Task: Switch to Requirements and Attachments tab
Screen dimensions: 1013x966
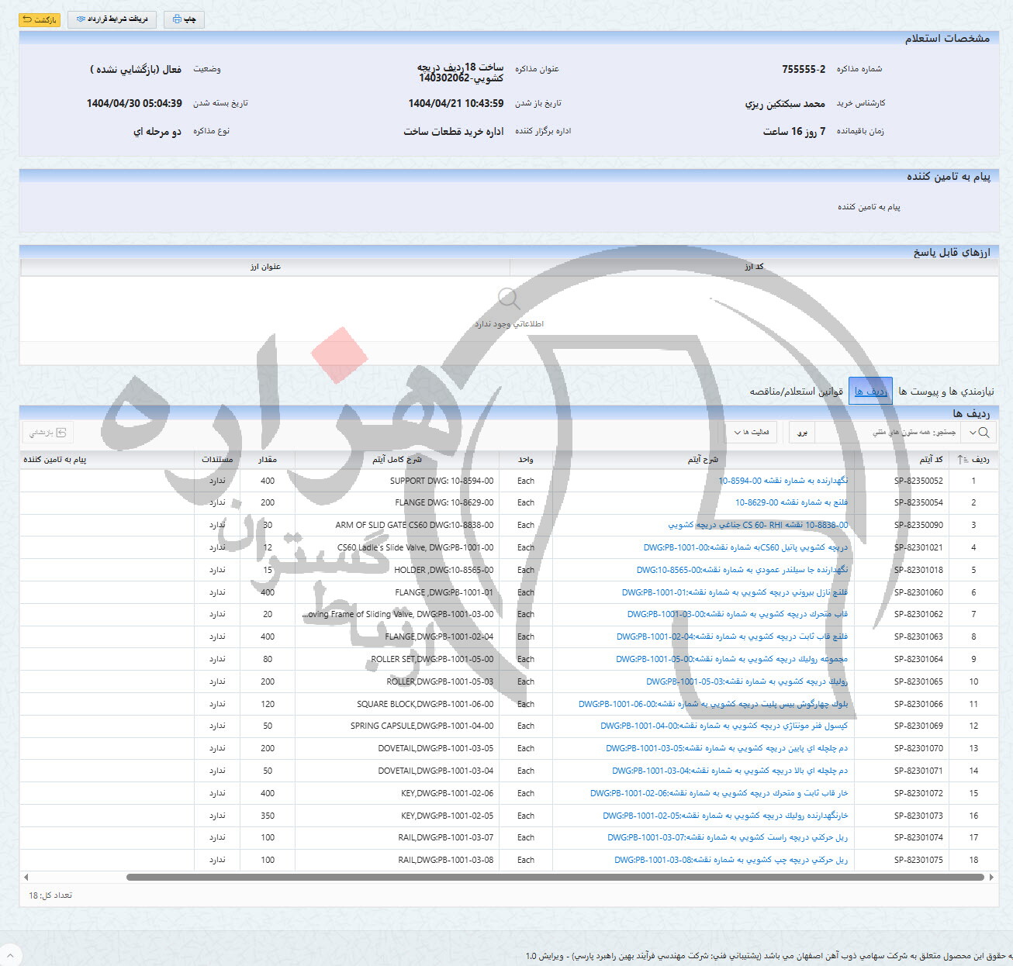Action: pos(946,392)
